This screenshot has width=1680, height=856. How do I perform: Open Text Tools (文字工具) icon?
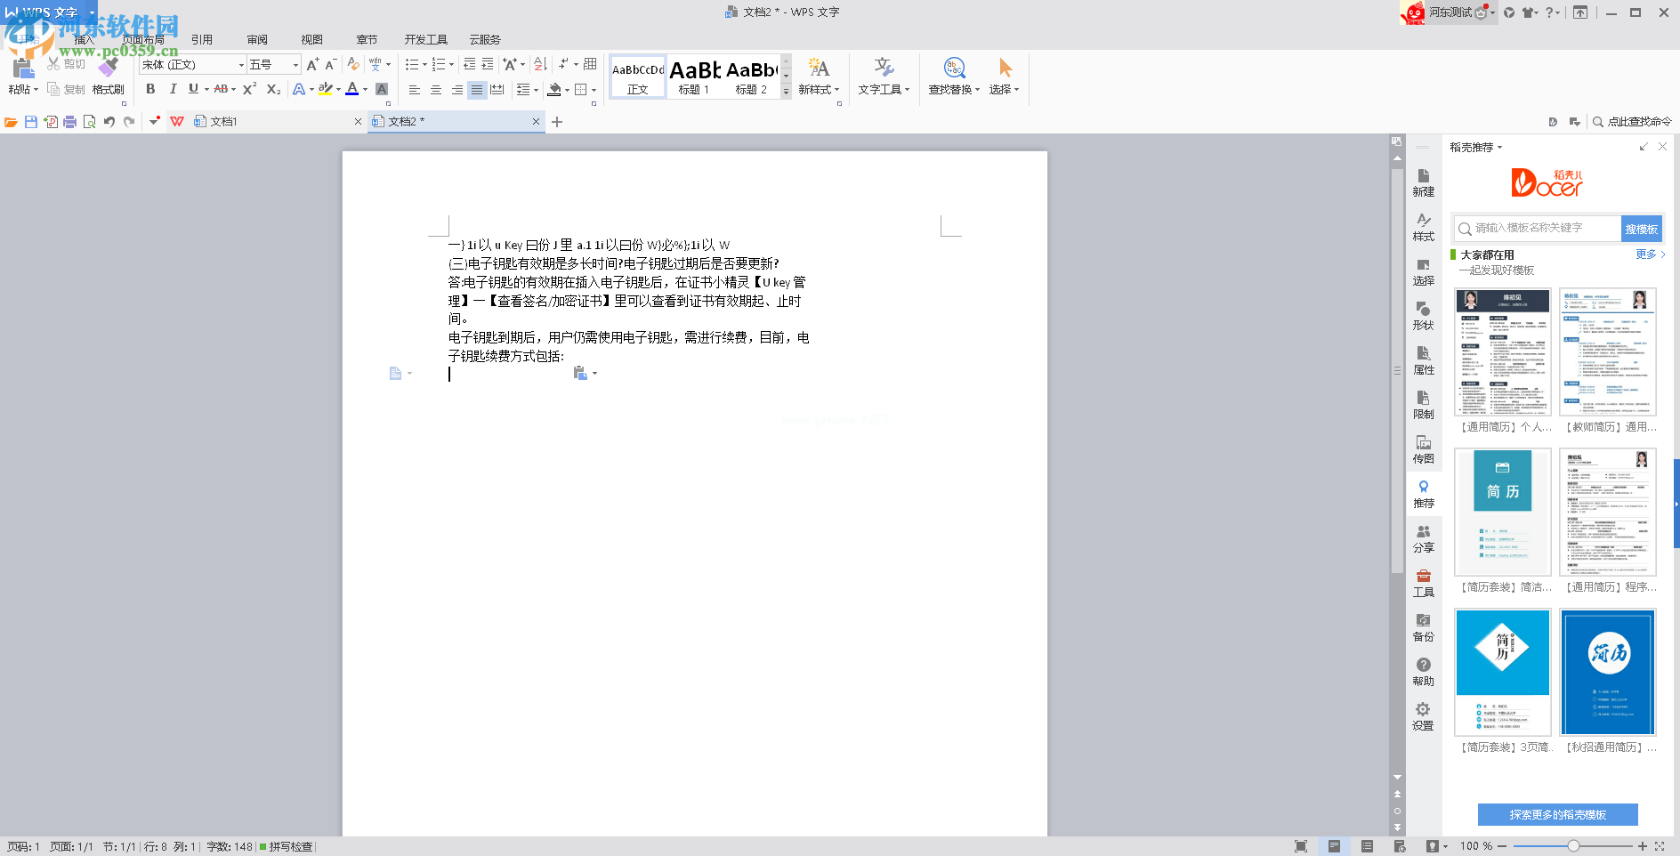click(x=883, y=68)
